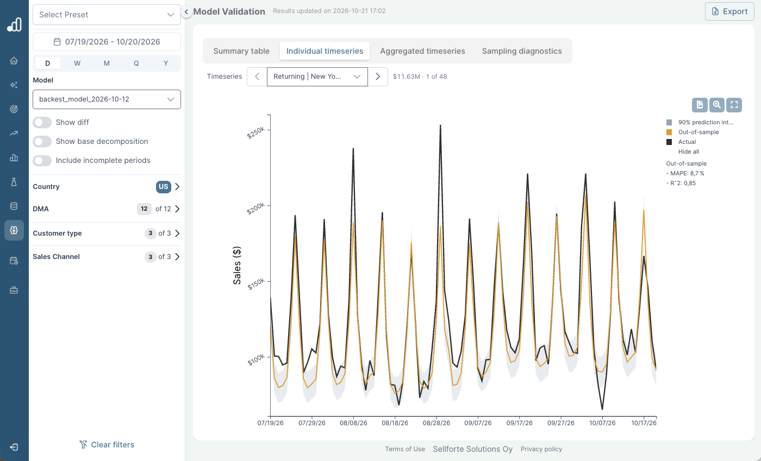This screenshot has height=461, width=761.
Task: Select daily granularity D
Action: (48, 63)
